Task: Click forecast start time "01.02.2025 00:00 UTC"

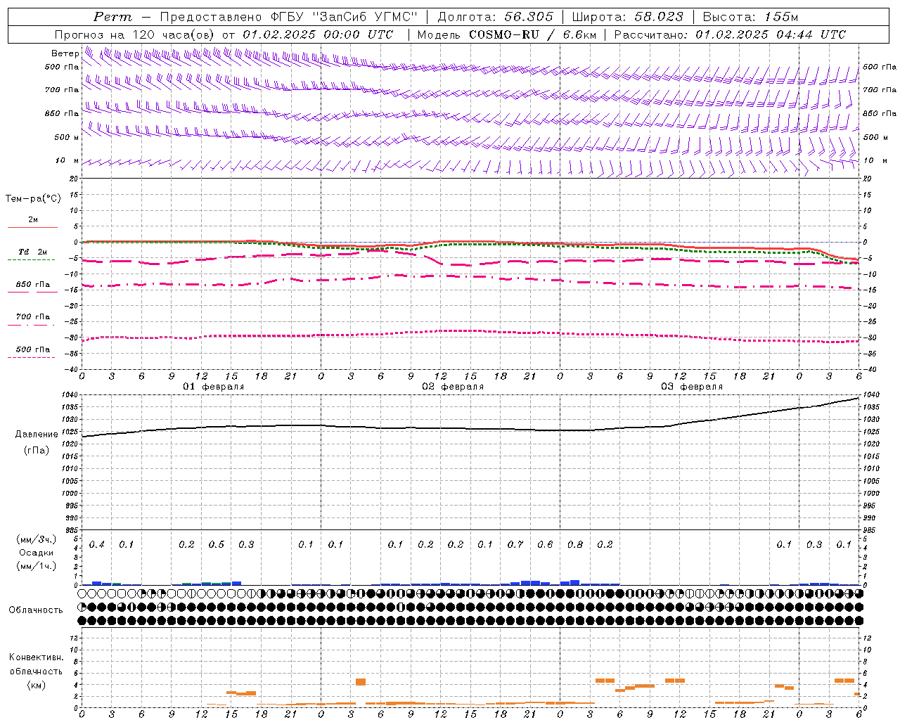Action: coord(318,34)
